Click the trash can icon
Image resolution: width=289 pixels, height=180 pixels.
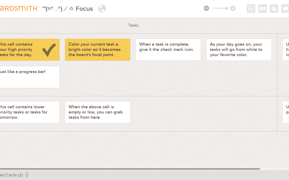click(27, 175)
